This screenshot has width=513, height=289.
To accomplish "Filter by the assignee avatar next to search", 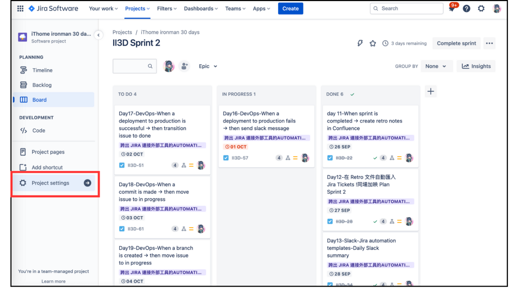I will pyautogui.click(x=169, y=66).
